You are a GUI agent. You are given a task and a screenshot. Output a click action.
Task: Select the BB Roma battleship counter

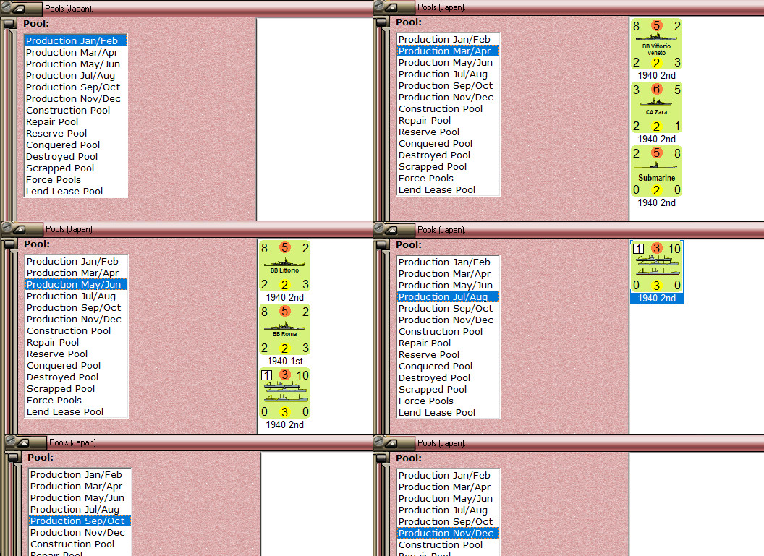point(284,330)
